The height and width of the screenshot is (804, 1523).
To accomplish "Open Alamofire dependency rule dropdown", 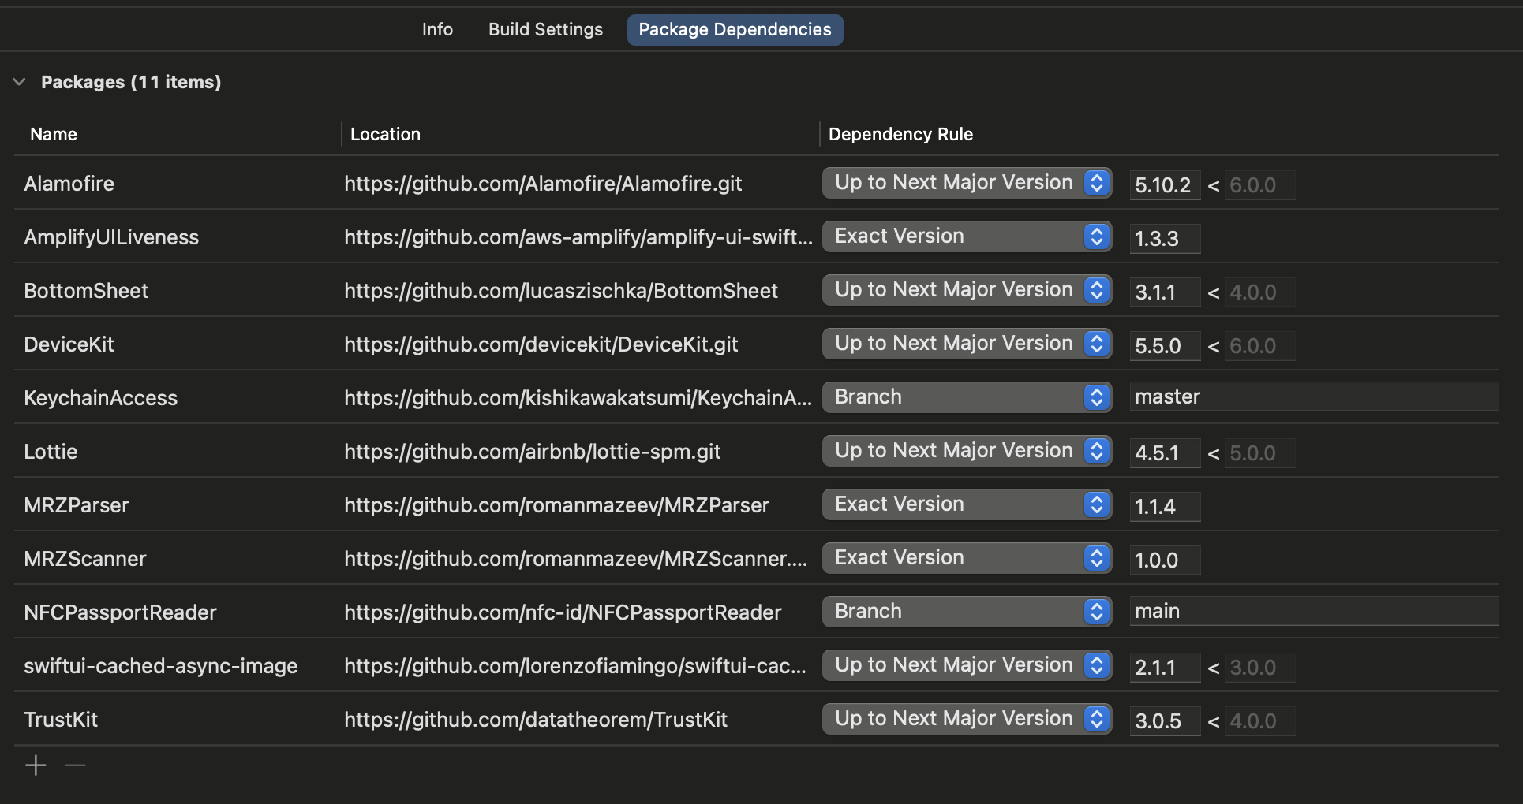I will [x=967, y=183].
